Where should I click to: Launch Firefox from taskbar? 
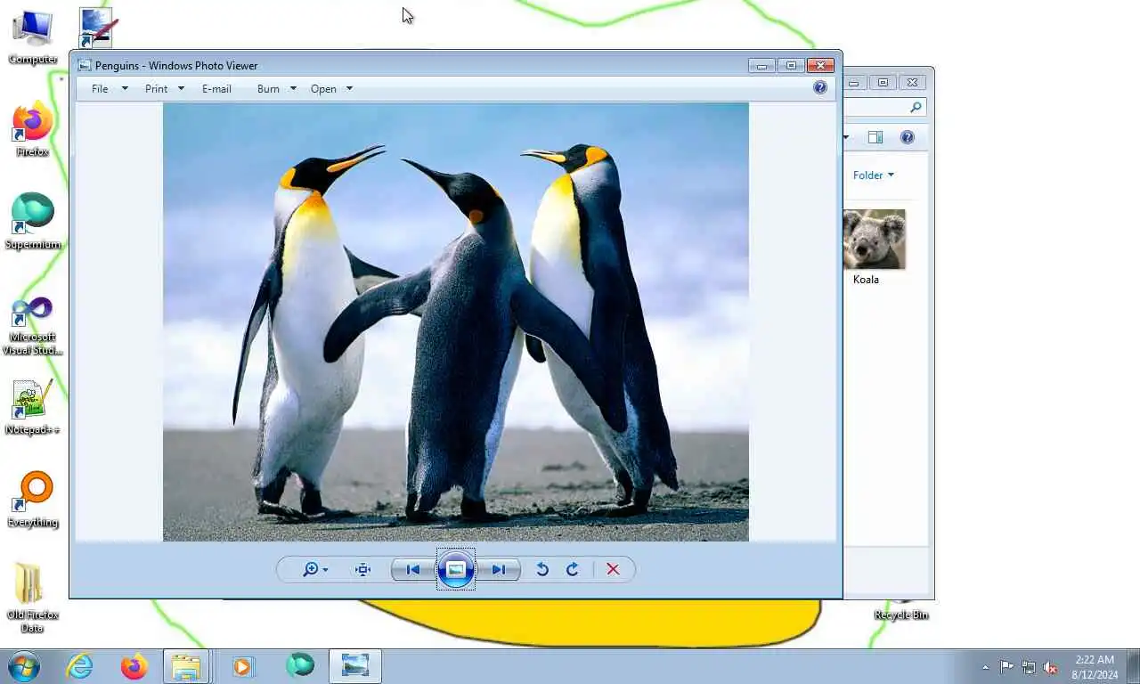click(x=134, y=666)
